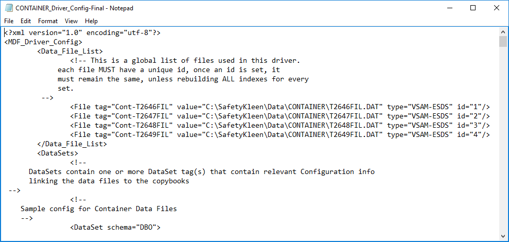Viewport: 509px width, 242px height.
Task: Close the Notepad window
Action: [x=496, y=8]
